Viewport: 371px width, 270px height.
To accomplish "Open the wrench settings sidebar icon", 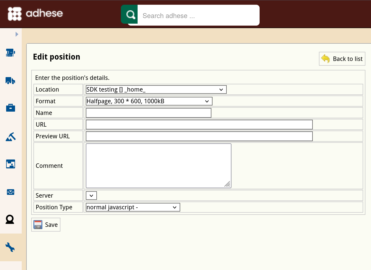I will point(10,247).
